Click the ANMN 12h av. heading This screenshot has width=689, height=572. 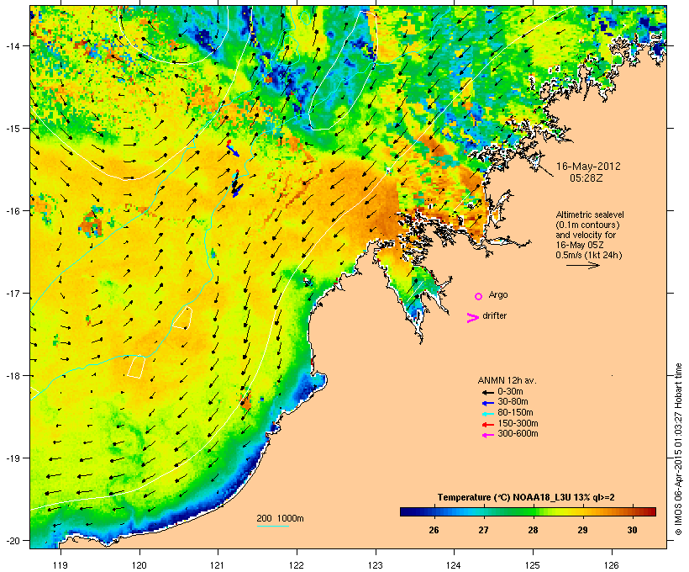click(x=507, y=380)
